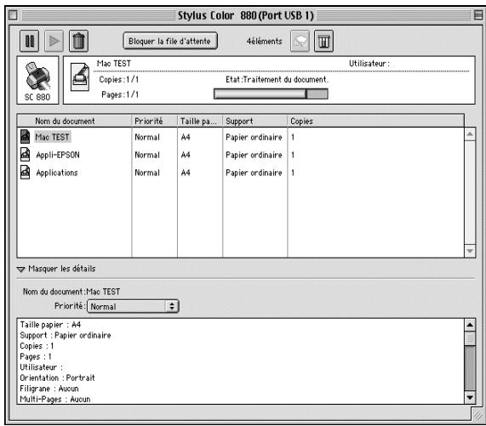Click the window resize grip corner
Screen dimensions: 486x426
point(477,414)
